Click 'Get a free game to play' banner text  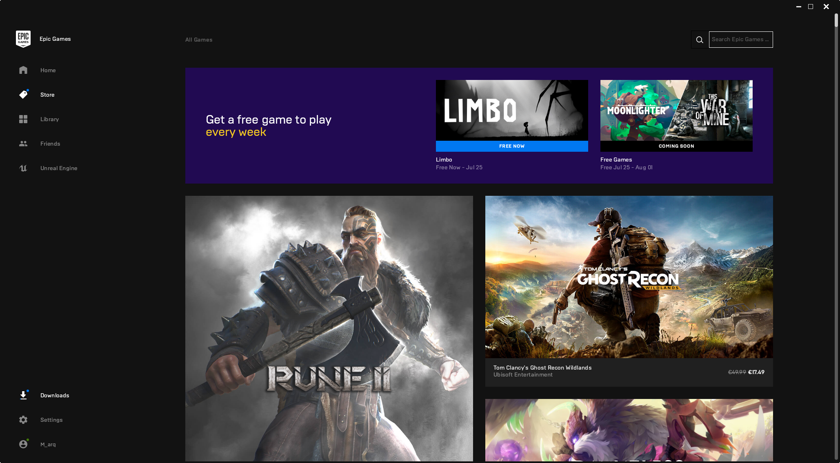pos(269,120)
